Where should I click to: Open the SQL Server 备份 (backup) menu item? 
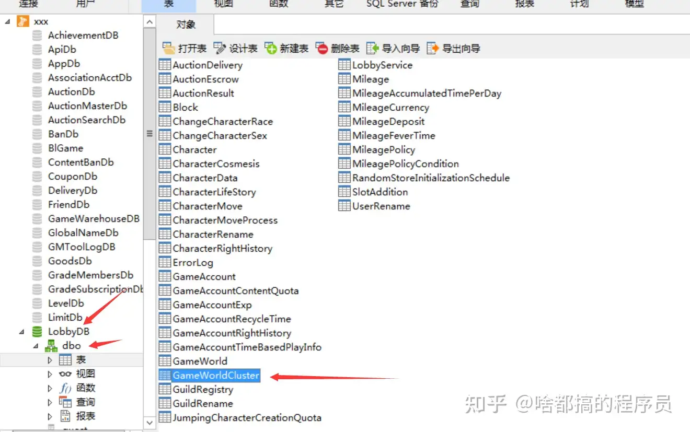coord(402,4)
